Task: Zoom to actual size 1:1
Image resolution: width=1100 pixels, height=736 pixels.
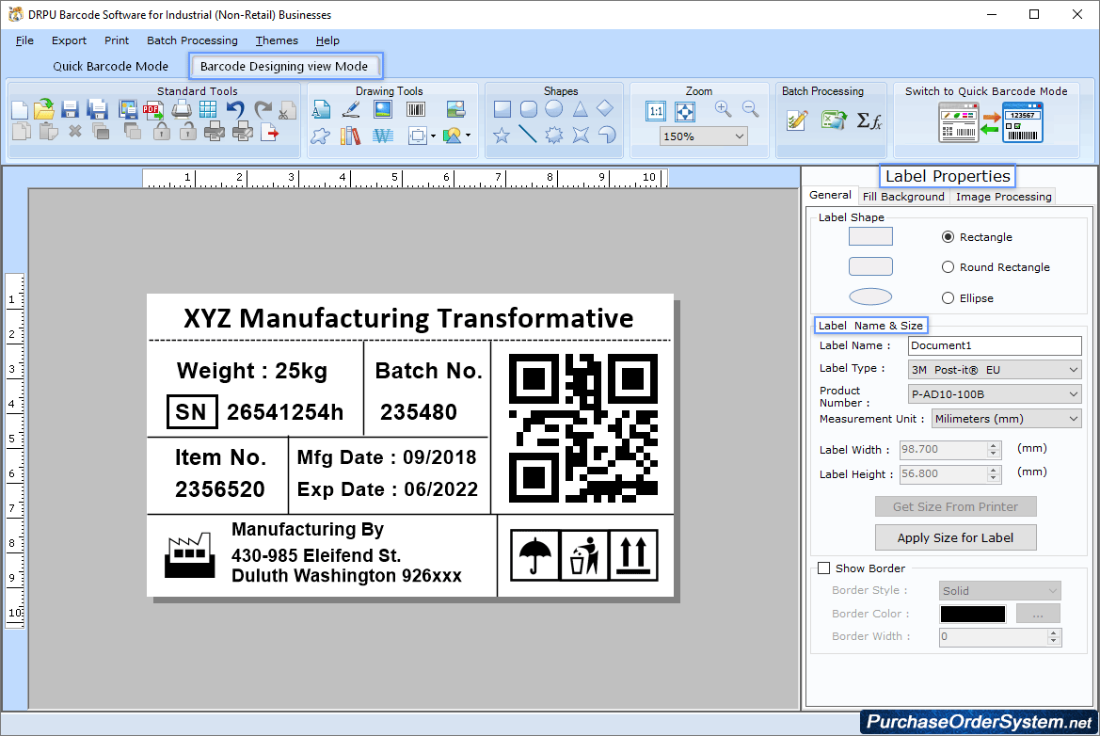Action: pos(656,111)
